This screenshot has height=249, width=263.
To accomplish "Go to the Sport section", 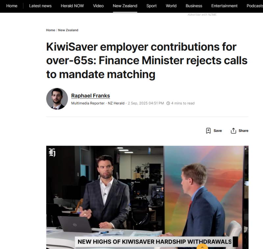I will (152, 6).
